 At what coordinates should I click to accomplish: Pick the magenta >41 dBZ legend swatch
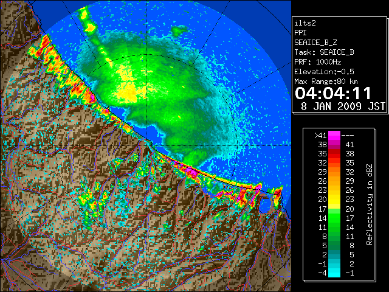coord(334,136)
